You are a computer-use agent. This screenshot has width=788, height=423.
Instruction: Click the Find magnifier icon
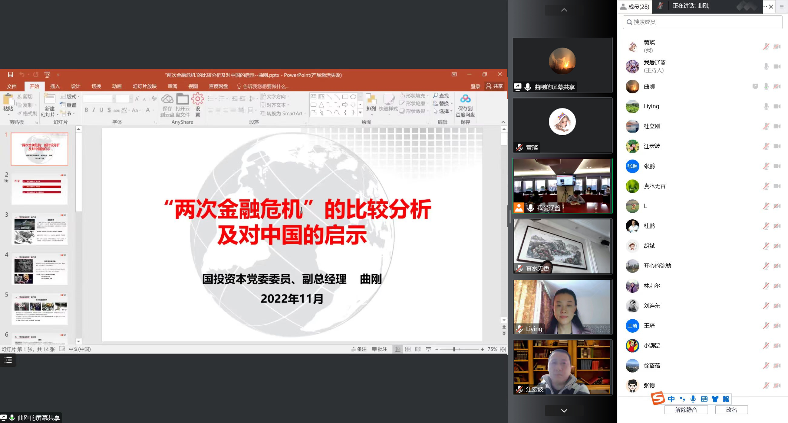[436, 95]
